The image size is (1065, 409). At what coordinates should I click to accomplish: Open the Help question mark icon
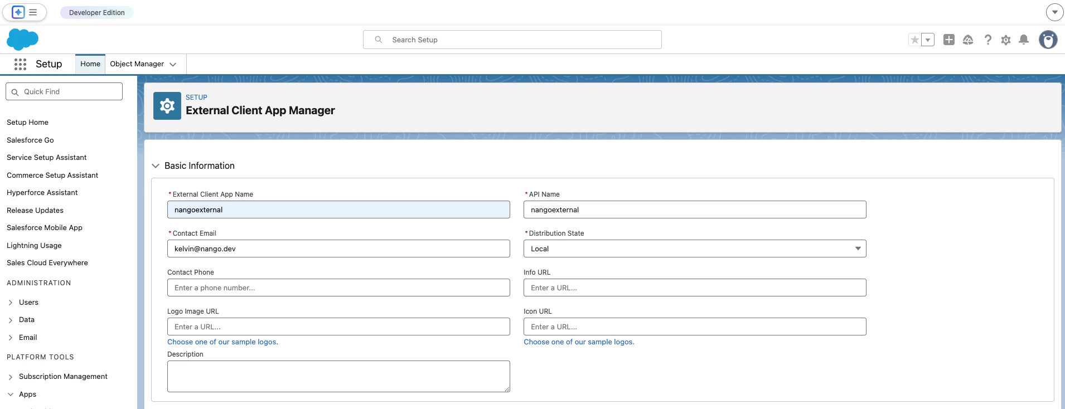[987, 40]
